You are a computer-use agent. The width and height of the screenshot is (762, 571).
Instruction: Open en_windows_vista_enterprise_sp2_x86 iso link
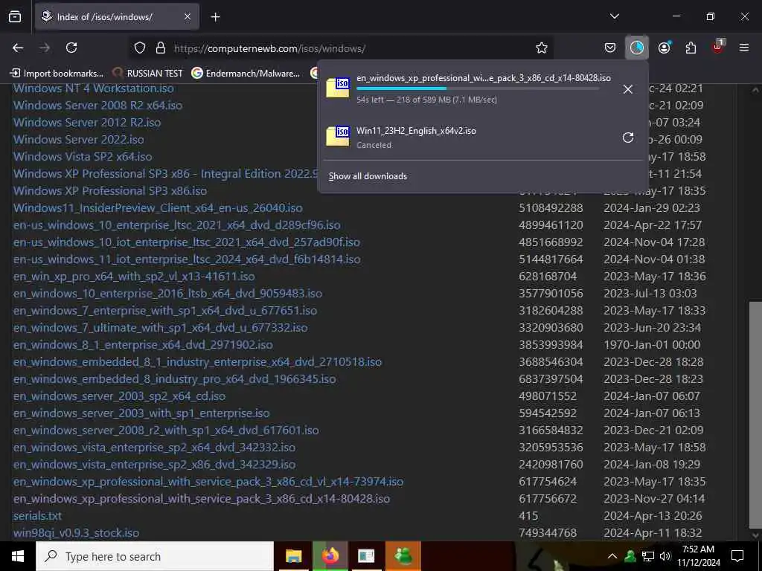point(154,465)
